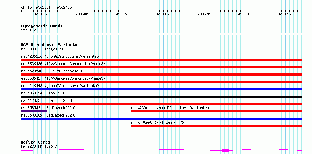Click the 15q21.2 cytogenetic band label
312x154 pixels.
pos(28,30)
